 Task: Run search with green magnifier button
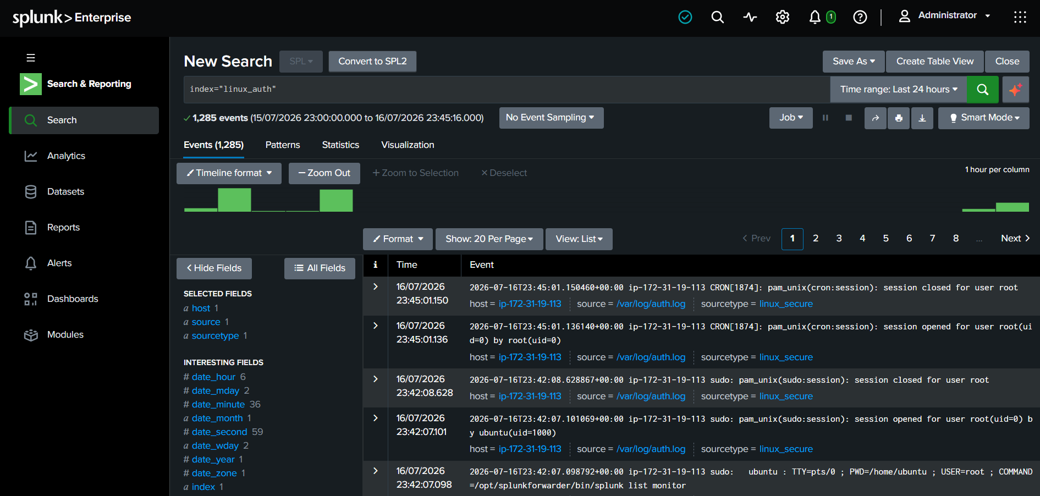point(983,89)
